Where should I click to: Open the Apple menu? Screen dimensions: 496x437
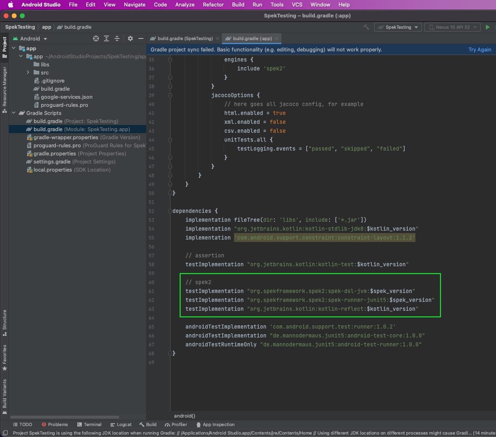(x=11, y=4)
